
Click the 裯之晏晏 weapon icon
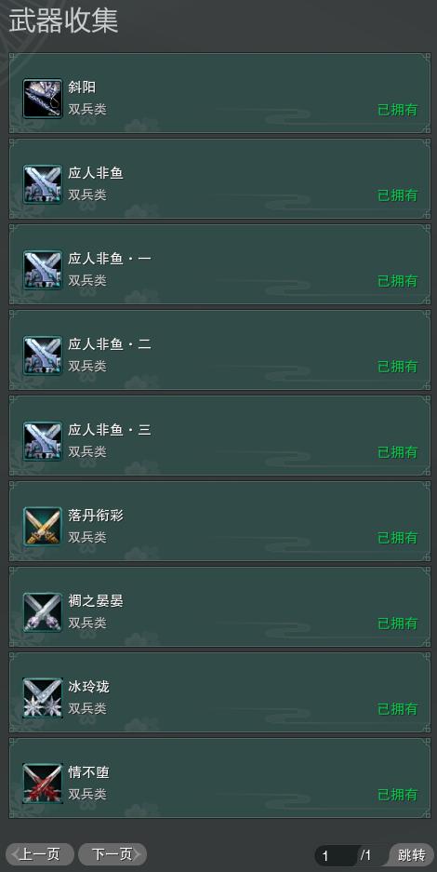click(42, 612)
